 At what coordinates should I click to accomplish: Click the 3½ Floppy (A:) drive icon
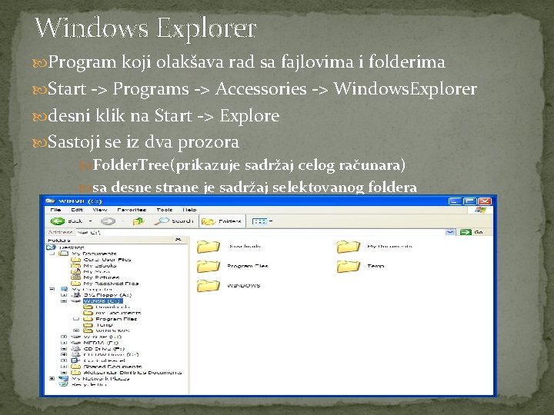click(x=75, y=294)
